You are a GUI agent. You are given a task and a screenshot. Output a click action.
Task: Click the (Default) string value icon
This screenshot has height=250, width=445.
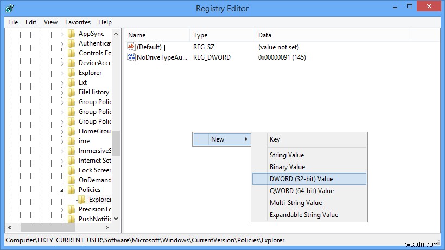(x=131, y=47)
